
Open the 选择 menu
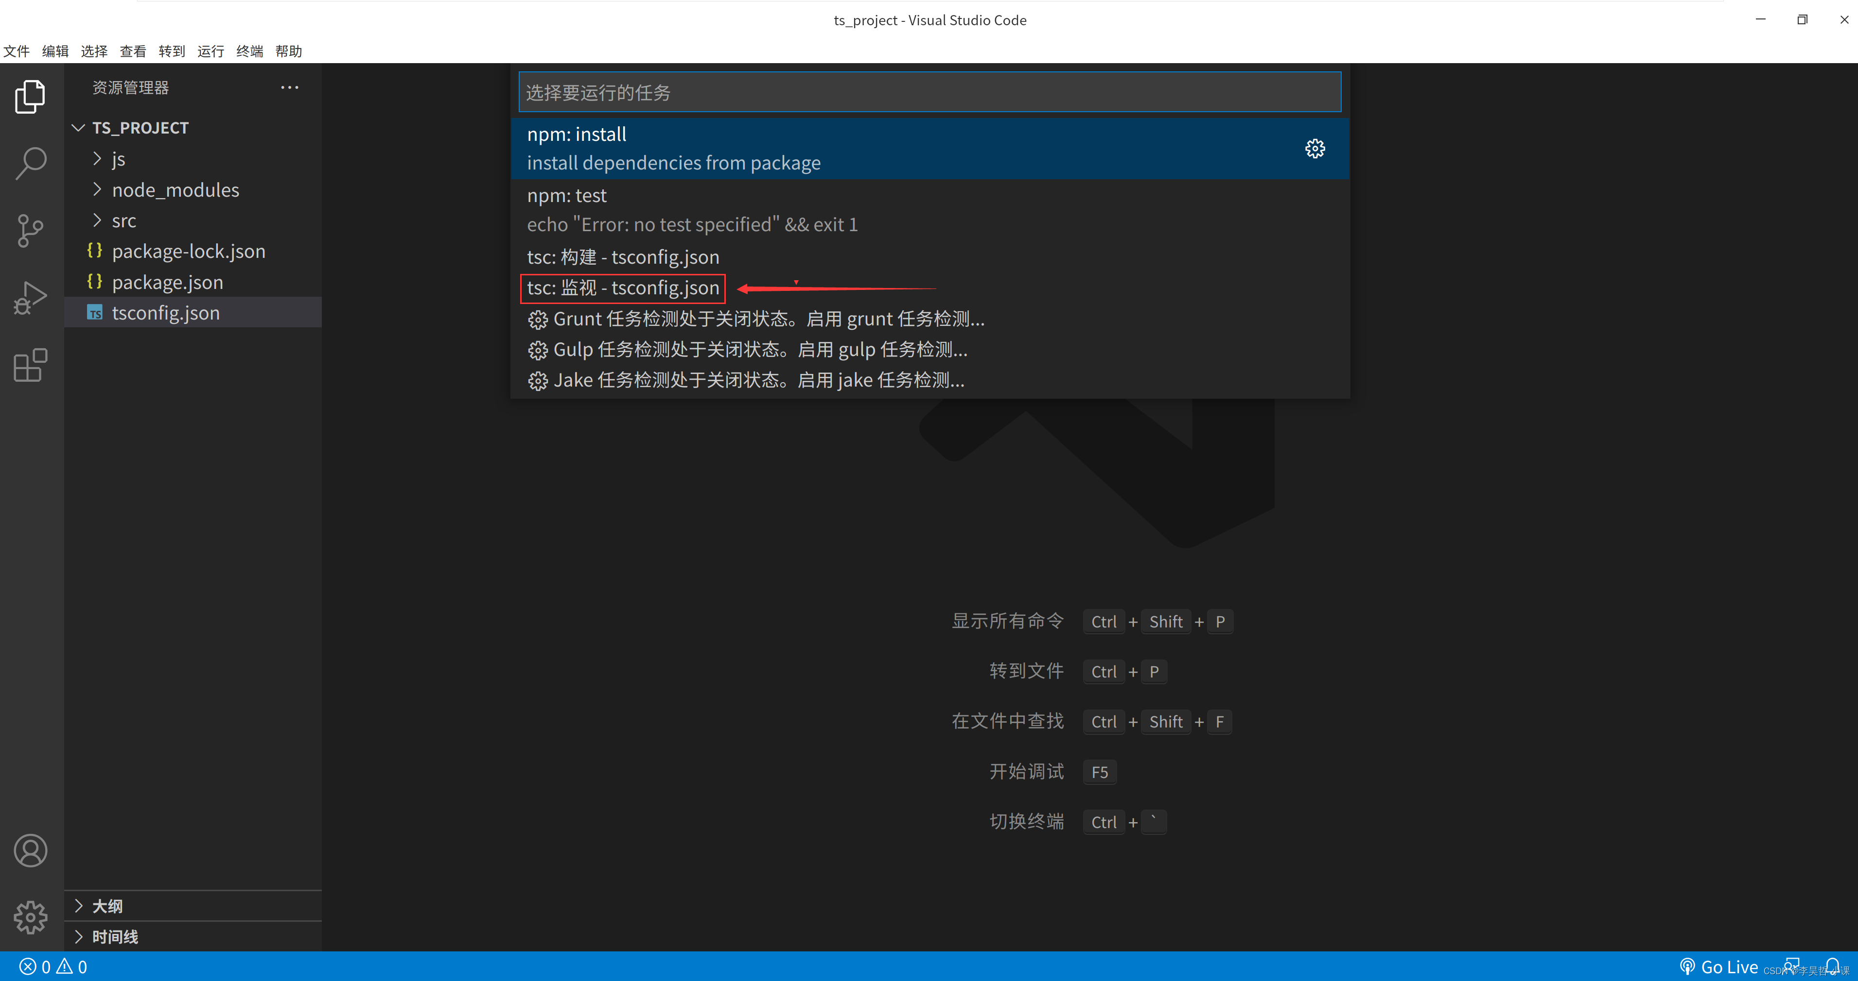[x=94, y=51]
